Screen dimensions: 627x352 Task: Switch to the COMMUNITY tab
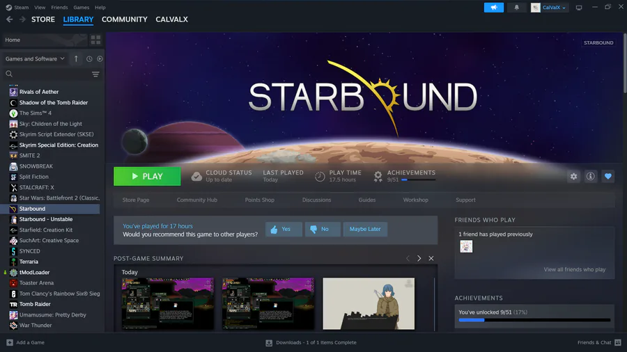tap(125, 19)
